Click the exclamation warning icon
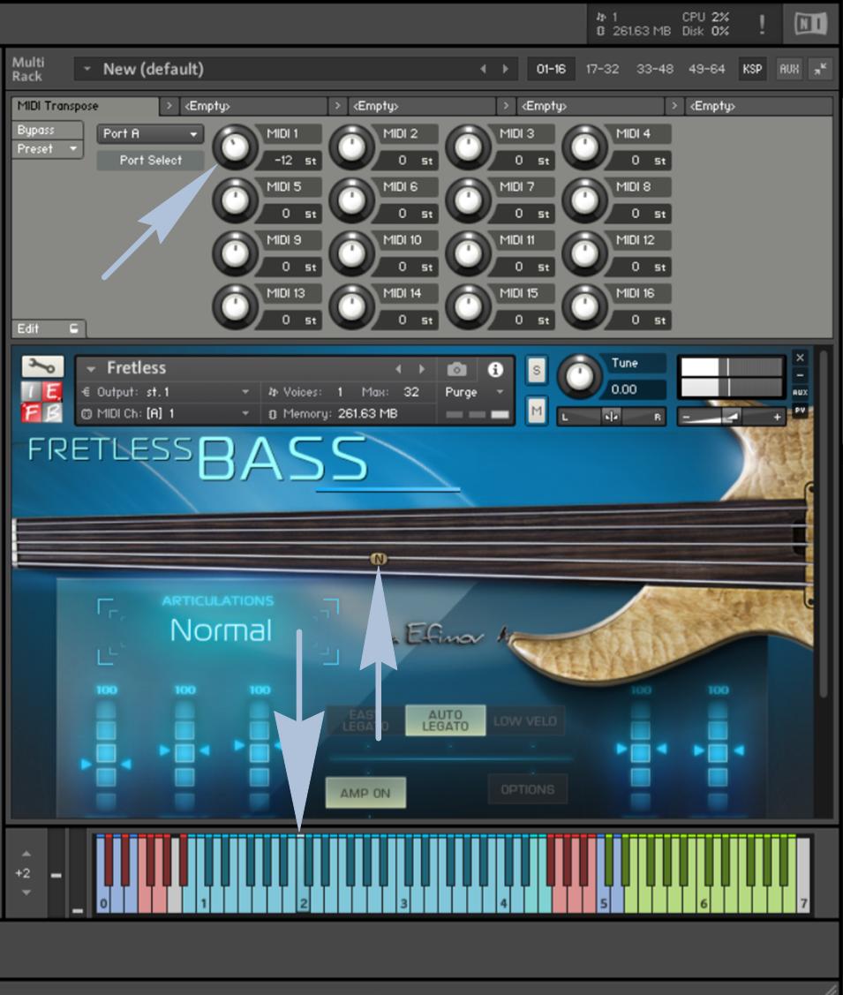Screen dimensions: 843x995 [x=761, y=24]
